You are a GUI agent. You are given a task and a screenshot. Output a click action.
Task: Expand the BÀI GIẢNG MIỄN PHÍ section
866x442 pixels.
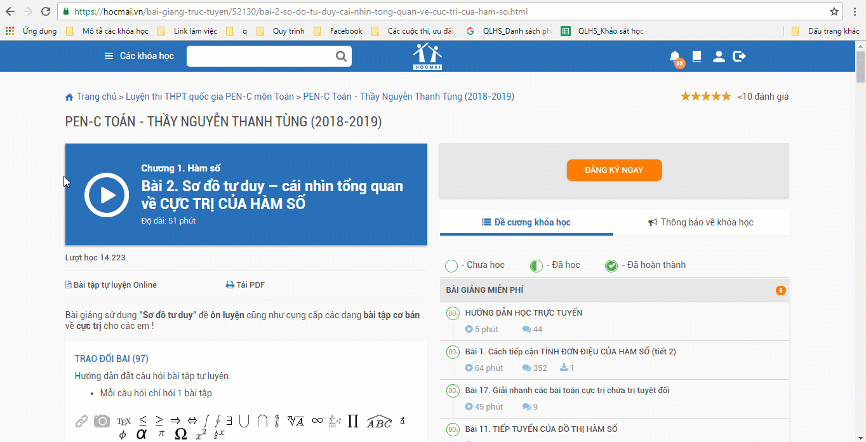pos(615,290)
